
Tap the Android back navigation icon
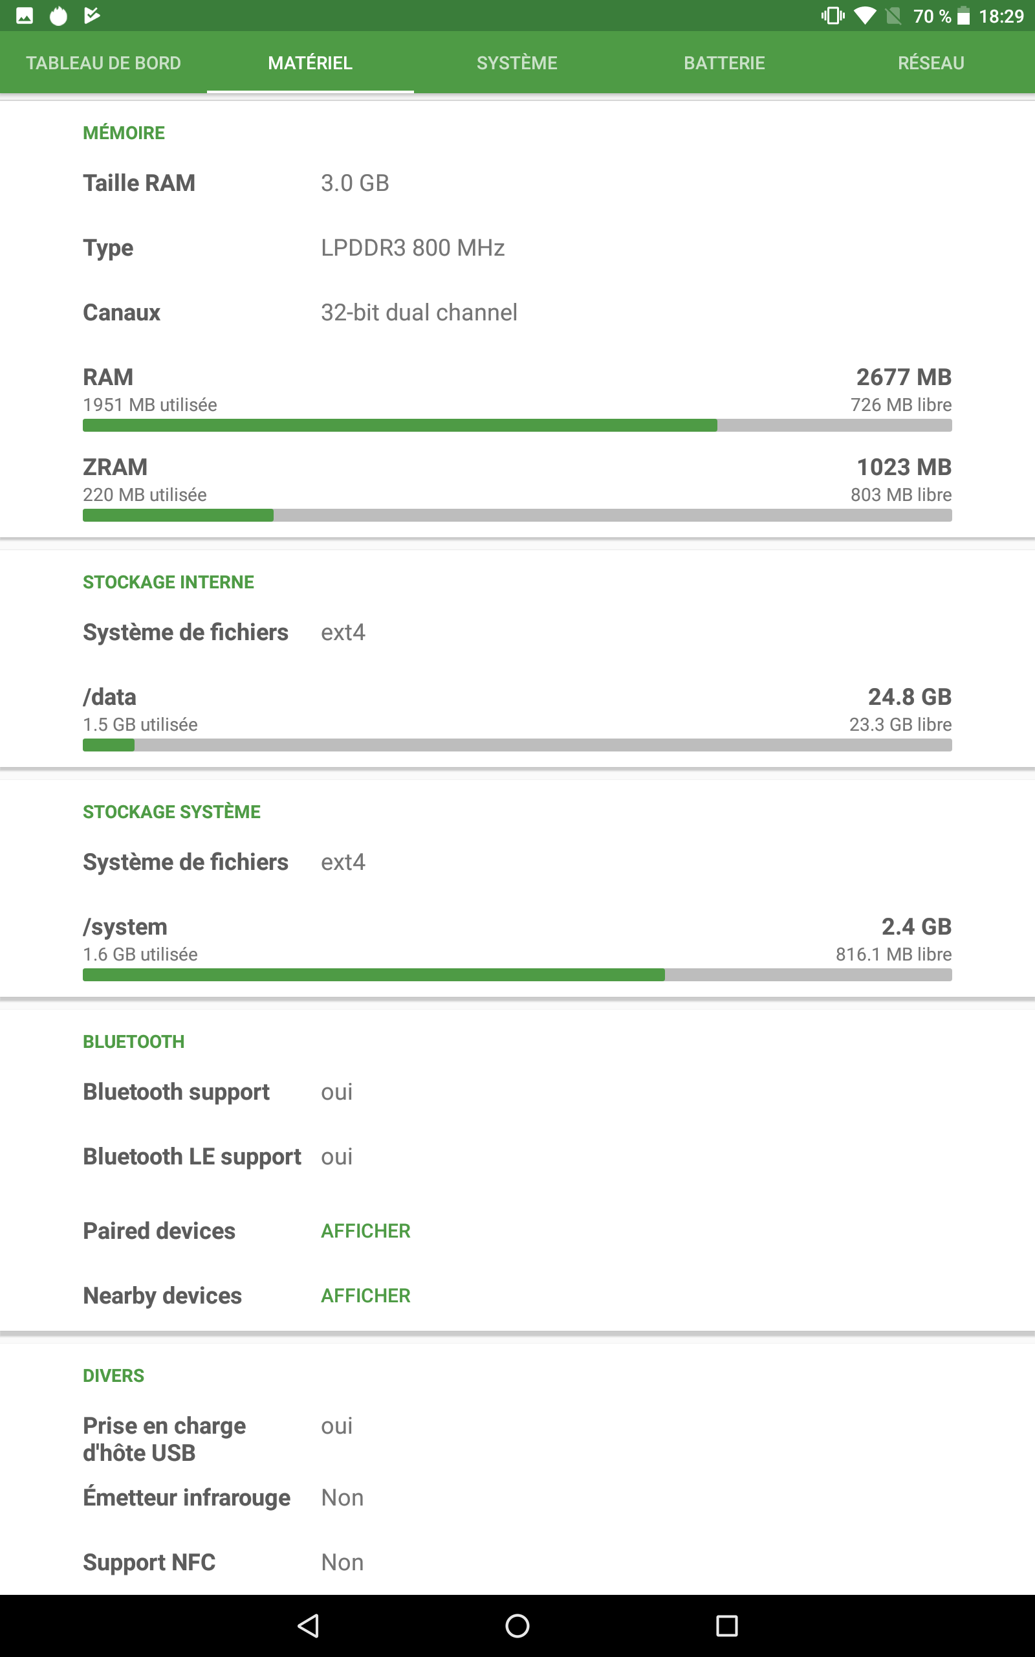[309, 1625]
